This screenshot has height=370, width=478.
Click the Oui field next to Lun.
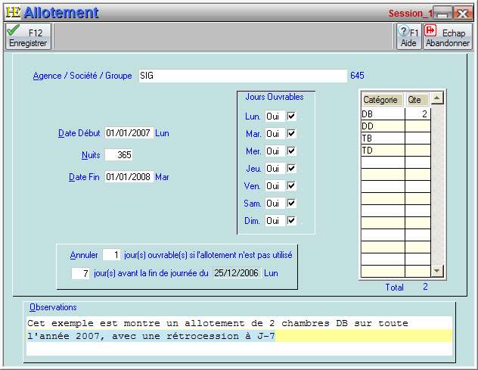click(x=275, y=117)
